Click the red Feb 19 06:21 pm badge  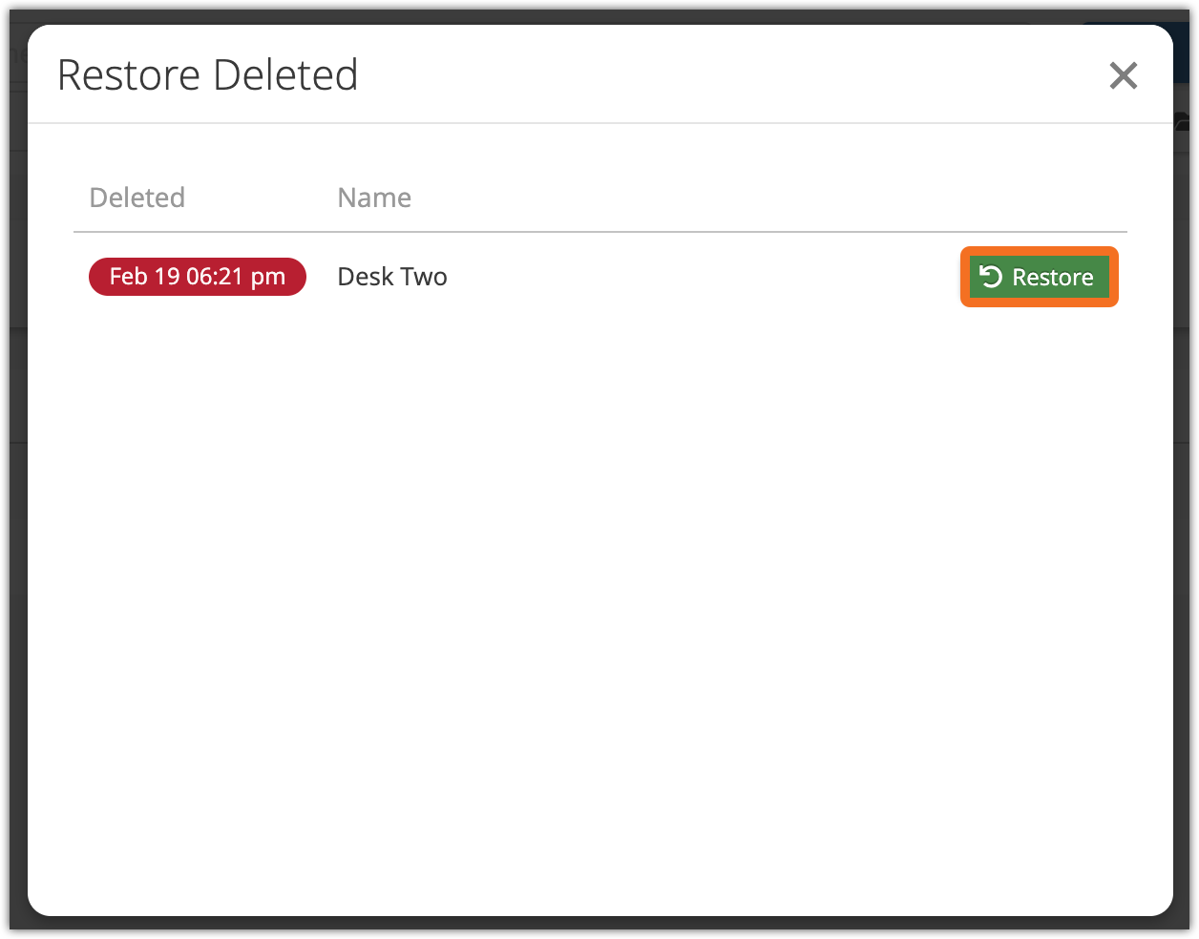pos(197,277)
